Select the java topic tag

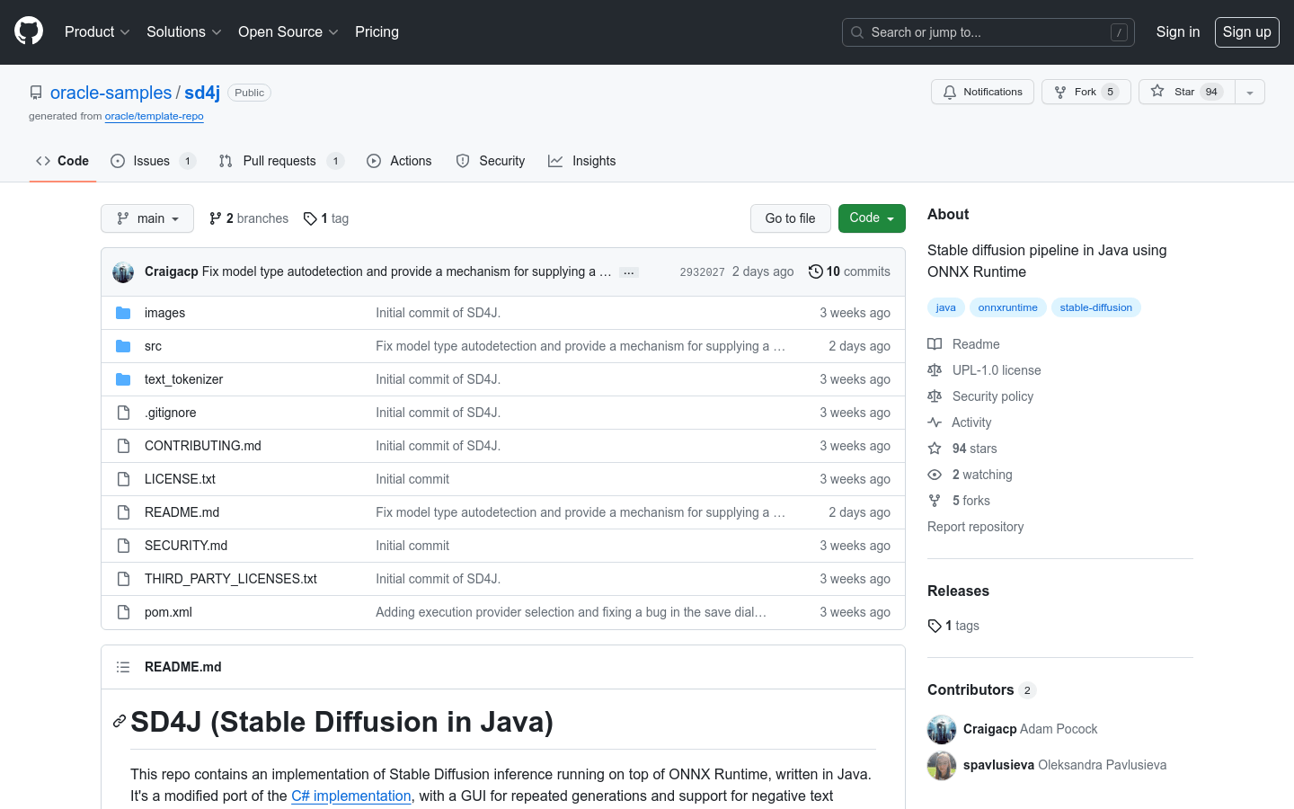click(946, 307)
